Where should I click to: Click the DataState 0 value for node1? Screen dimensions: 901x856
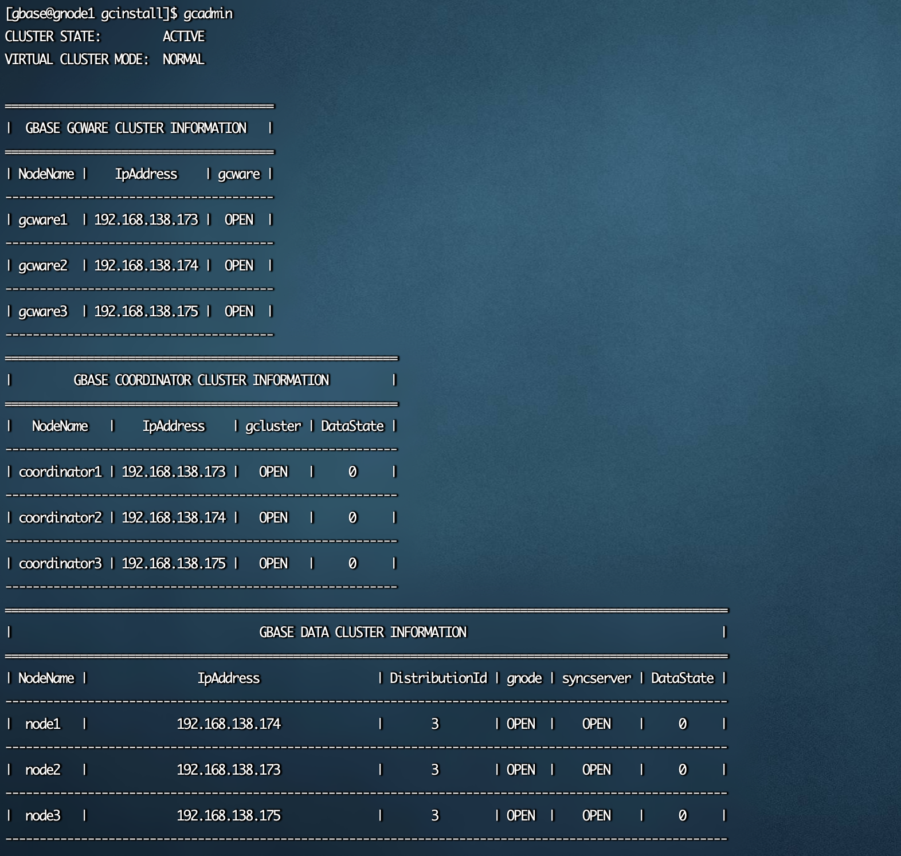[683, 724]
